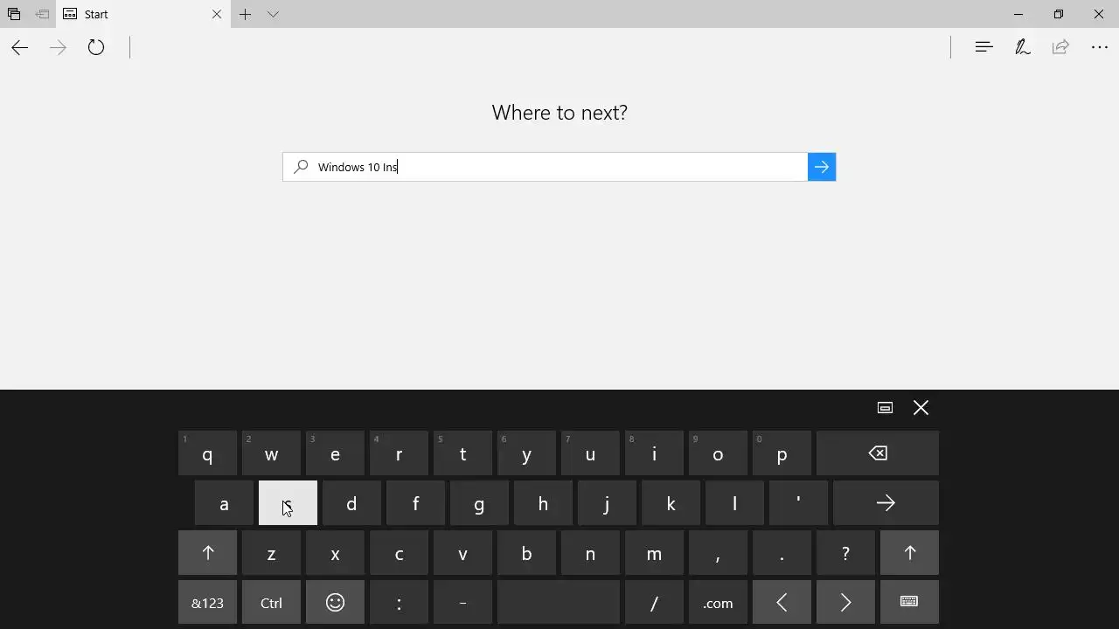Click the search magnifier icon
Screen dimensions: 1119x629
(301, 166)
